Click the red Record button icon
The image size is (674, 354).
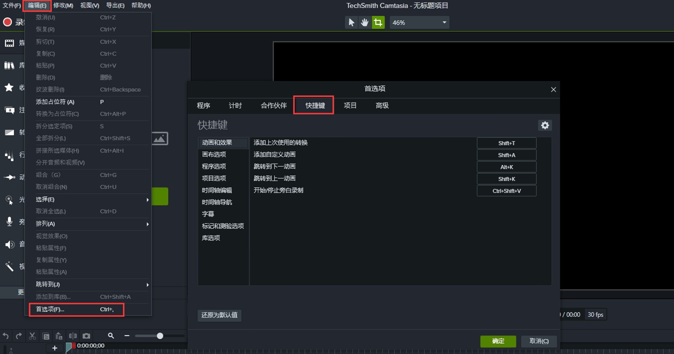click(x=8, y=22)
